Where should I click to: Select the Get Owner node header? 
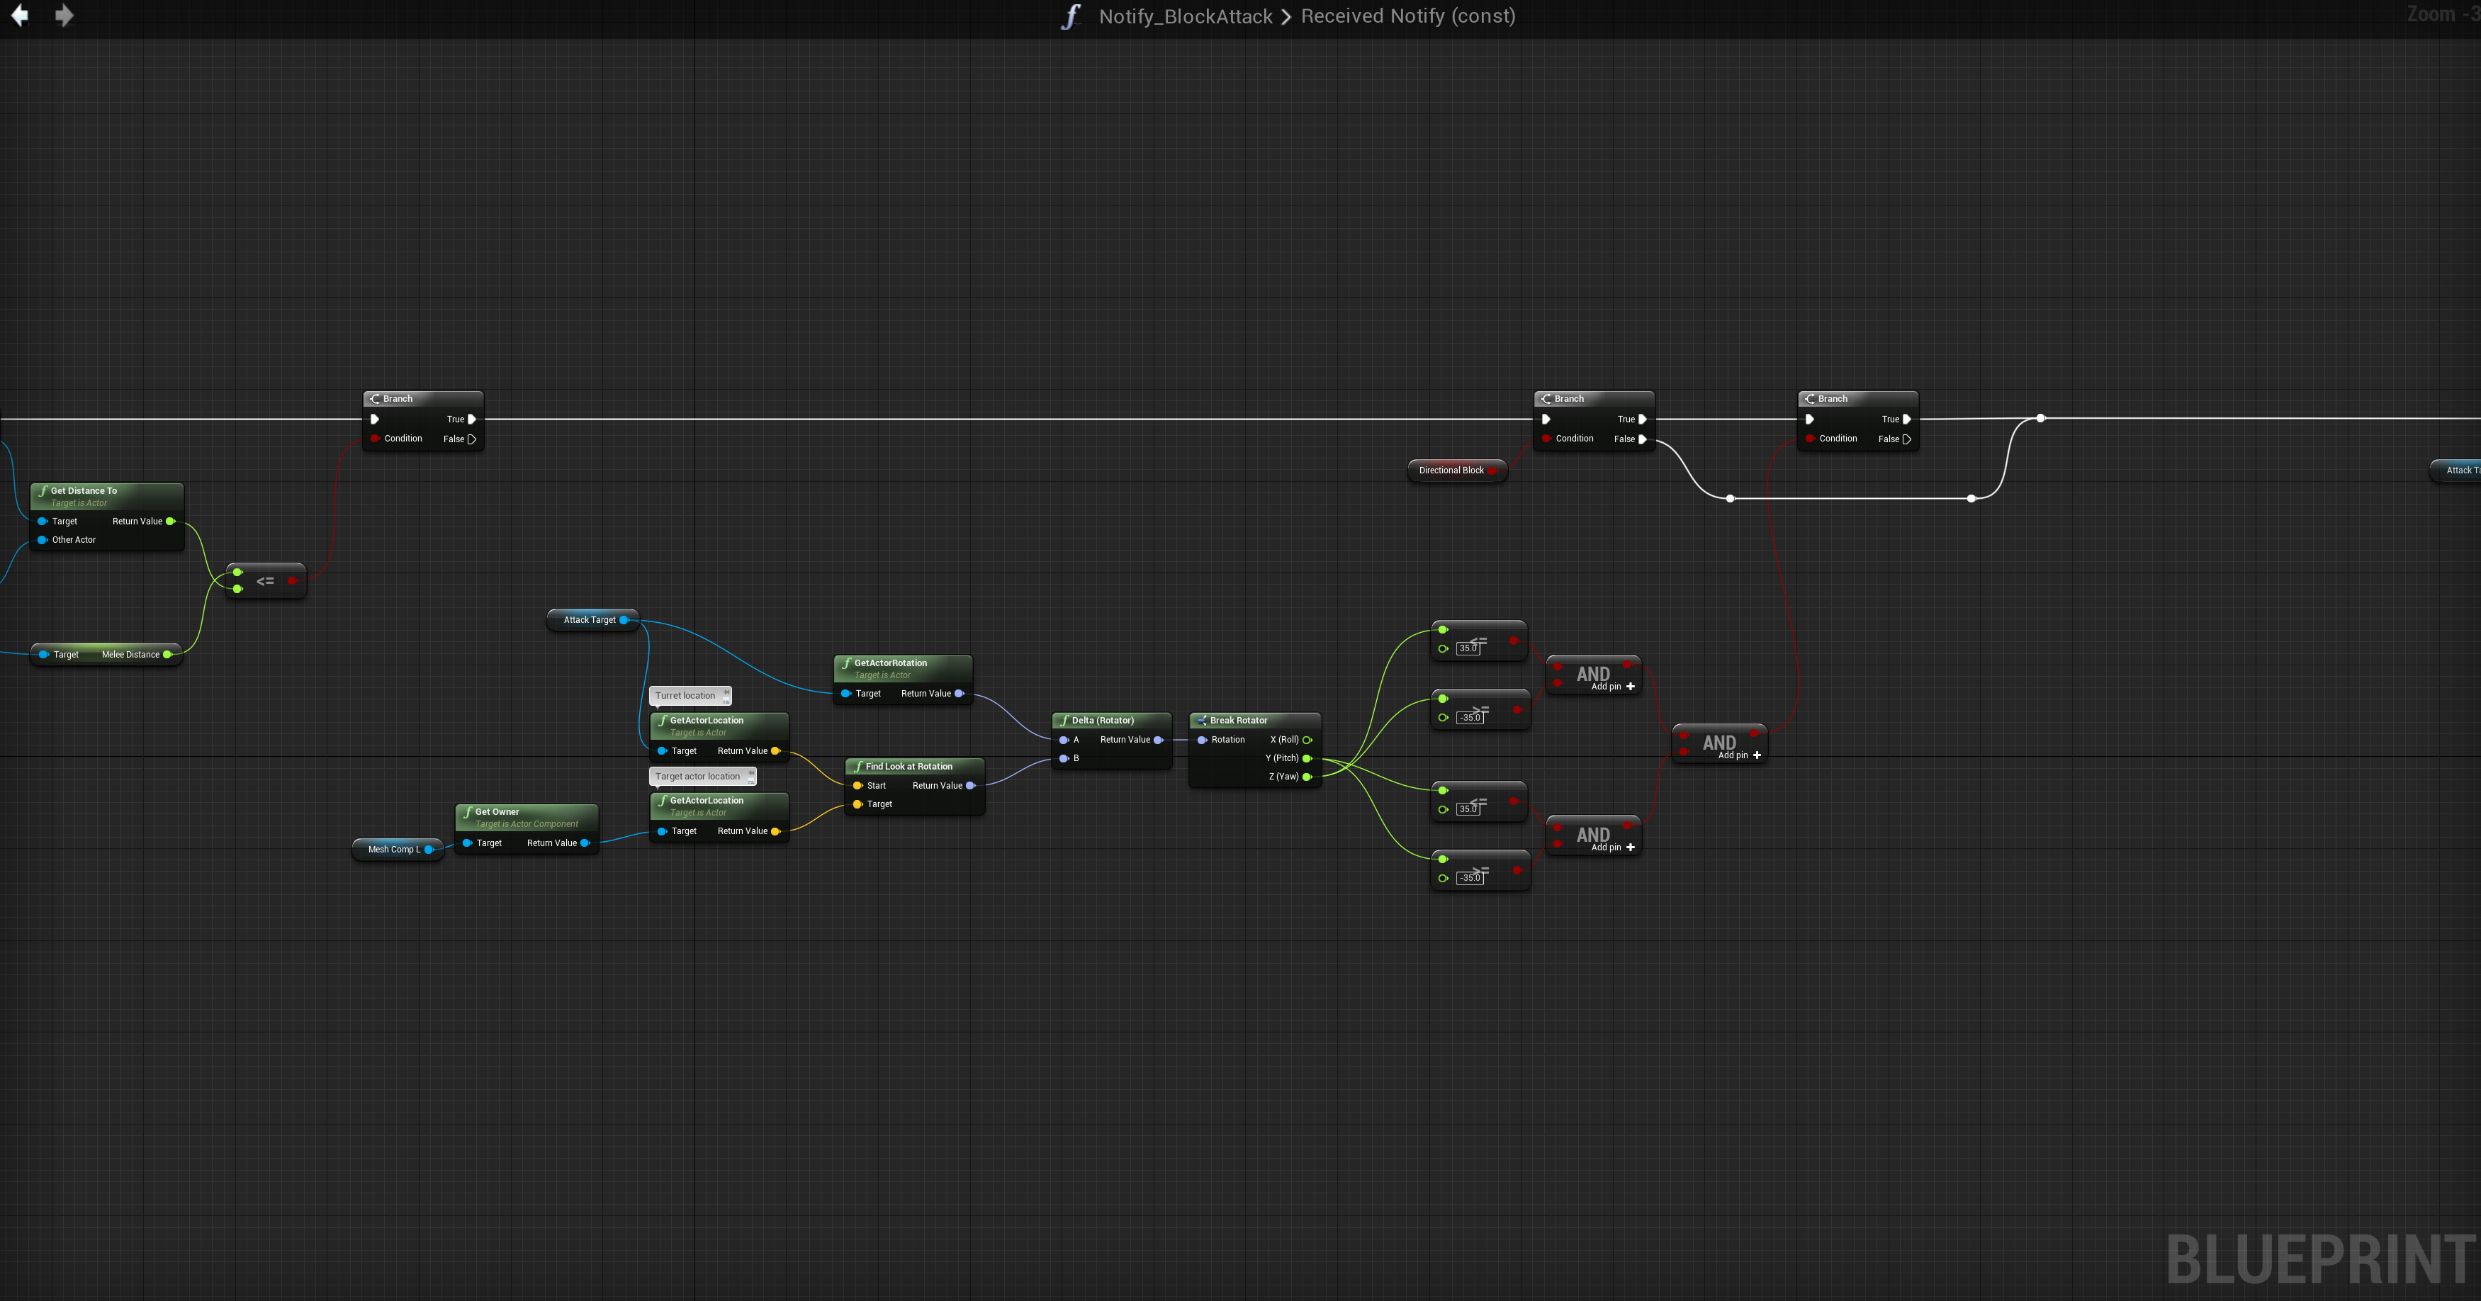[497, 812]
